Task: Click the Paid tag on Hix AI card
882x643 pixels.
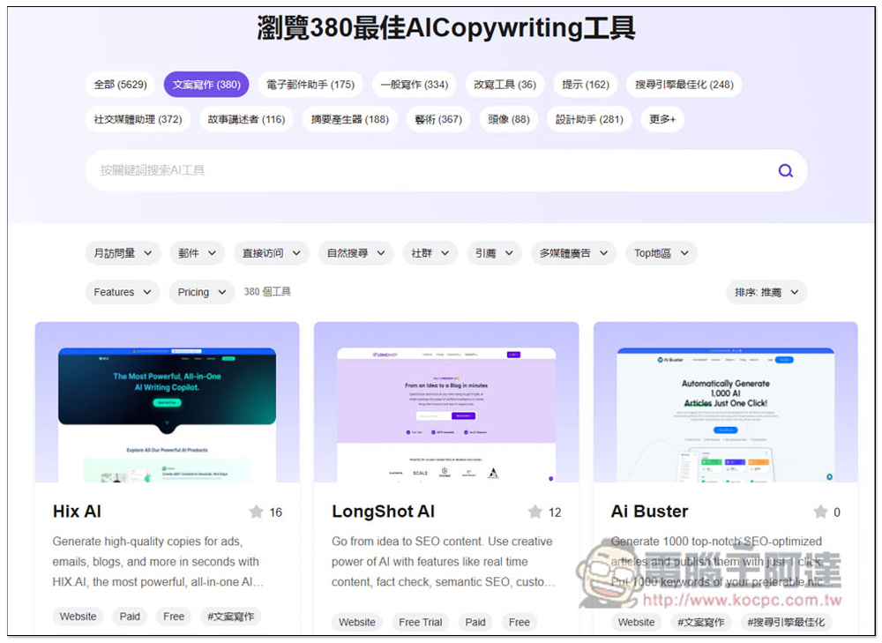Action: 130,617
